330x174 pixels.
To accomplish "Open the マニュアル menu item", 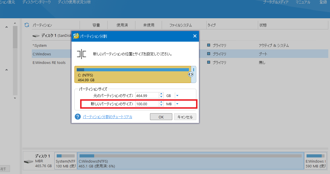I will tap(303, 2).
